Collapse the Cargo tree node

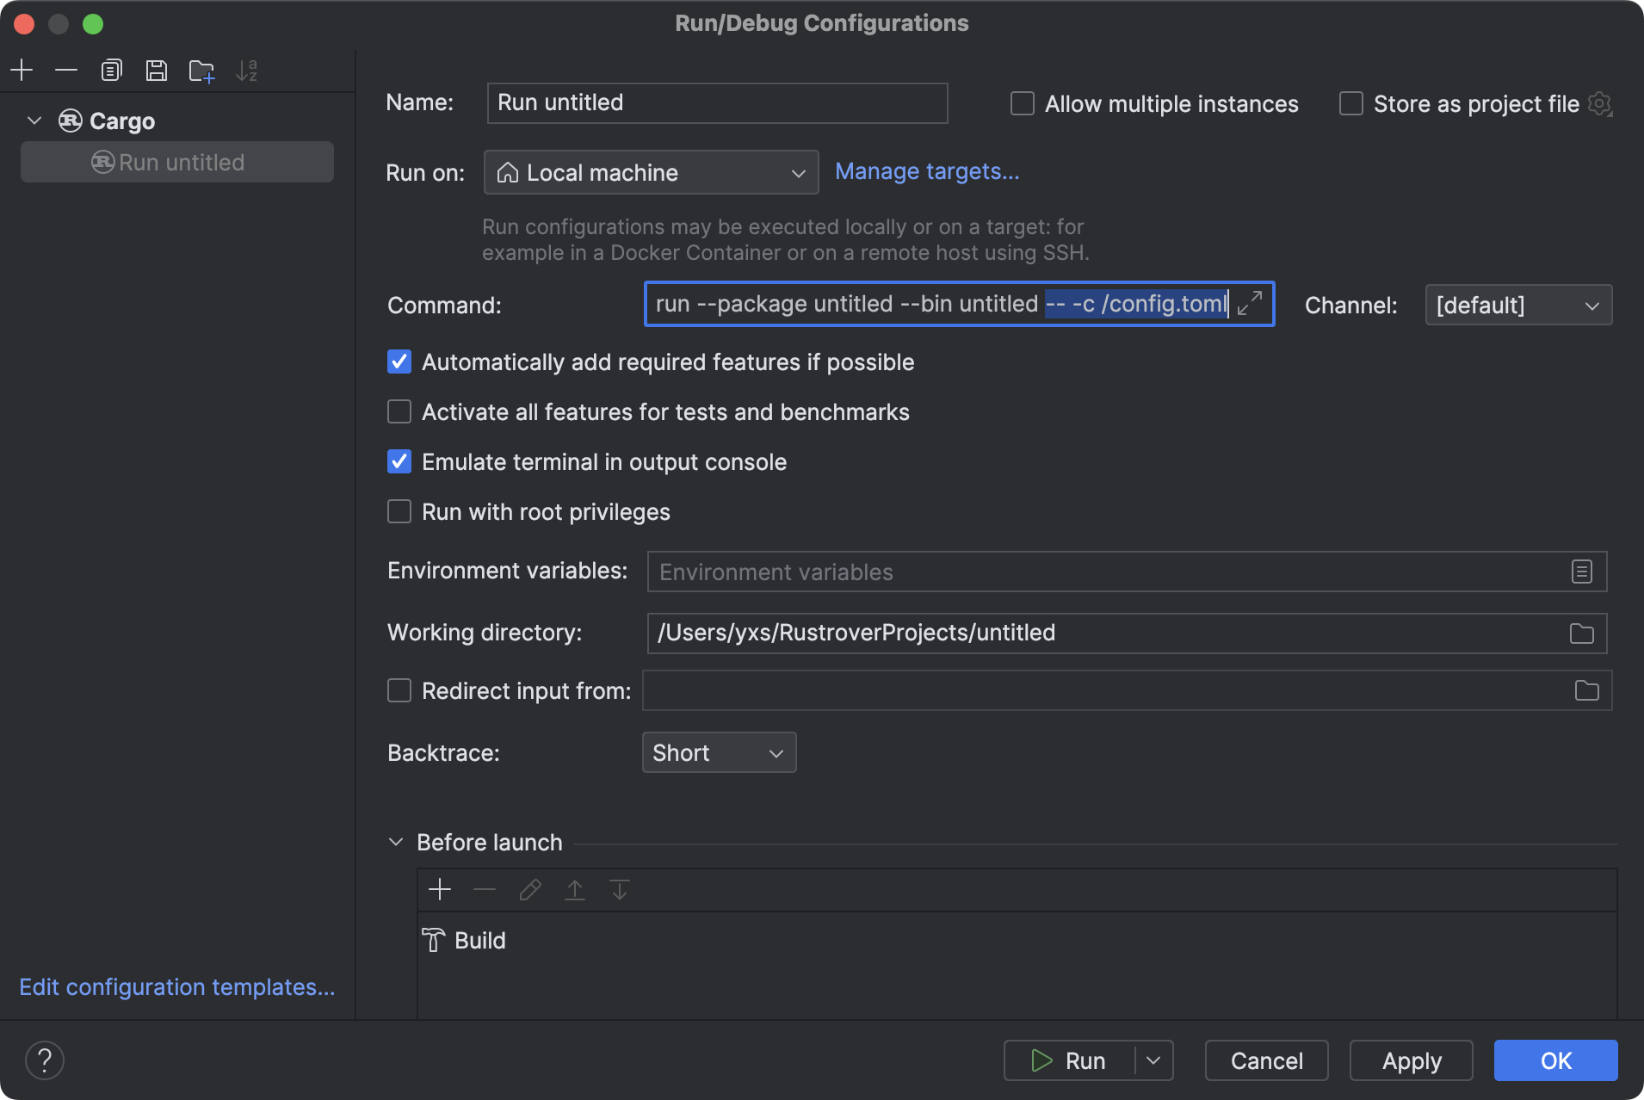point(34,121)
